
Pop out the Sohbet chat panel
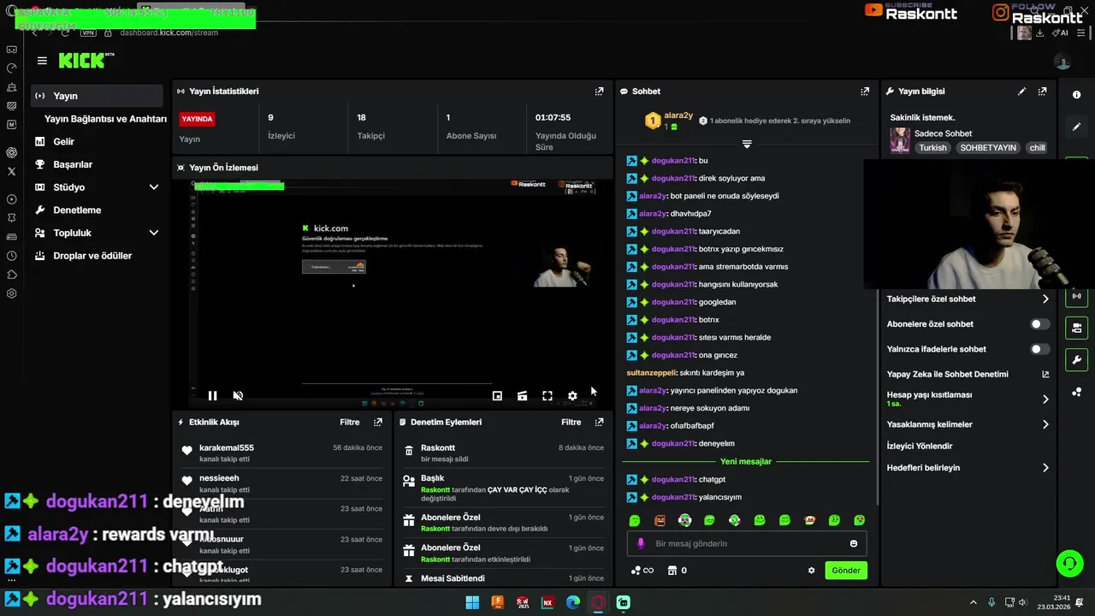pyautogui.click(x=865, y=91)
